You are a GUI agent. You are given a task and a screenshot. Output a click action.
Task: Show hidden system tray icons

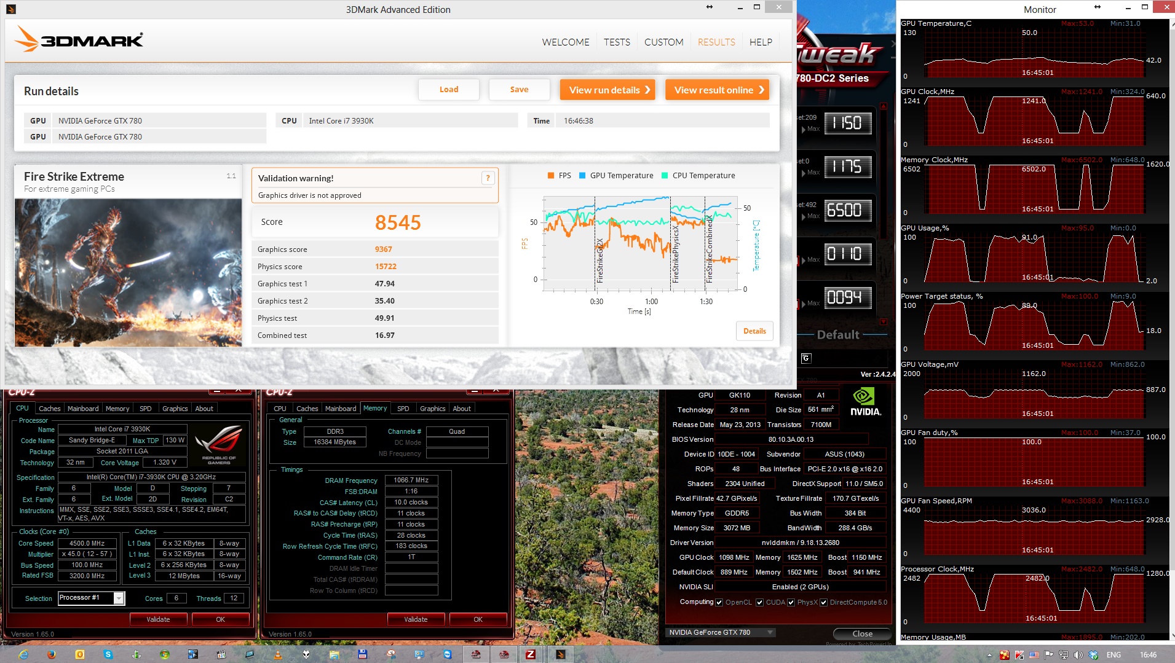pyautogui.click(x=989, y=655)
